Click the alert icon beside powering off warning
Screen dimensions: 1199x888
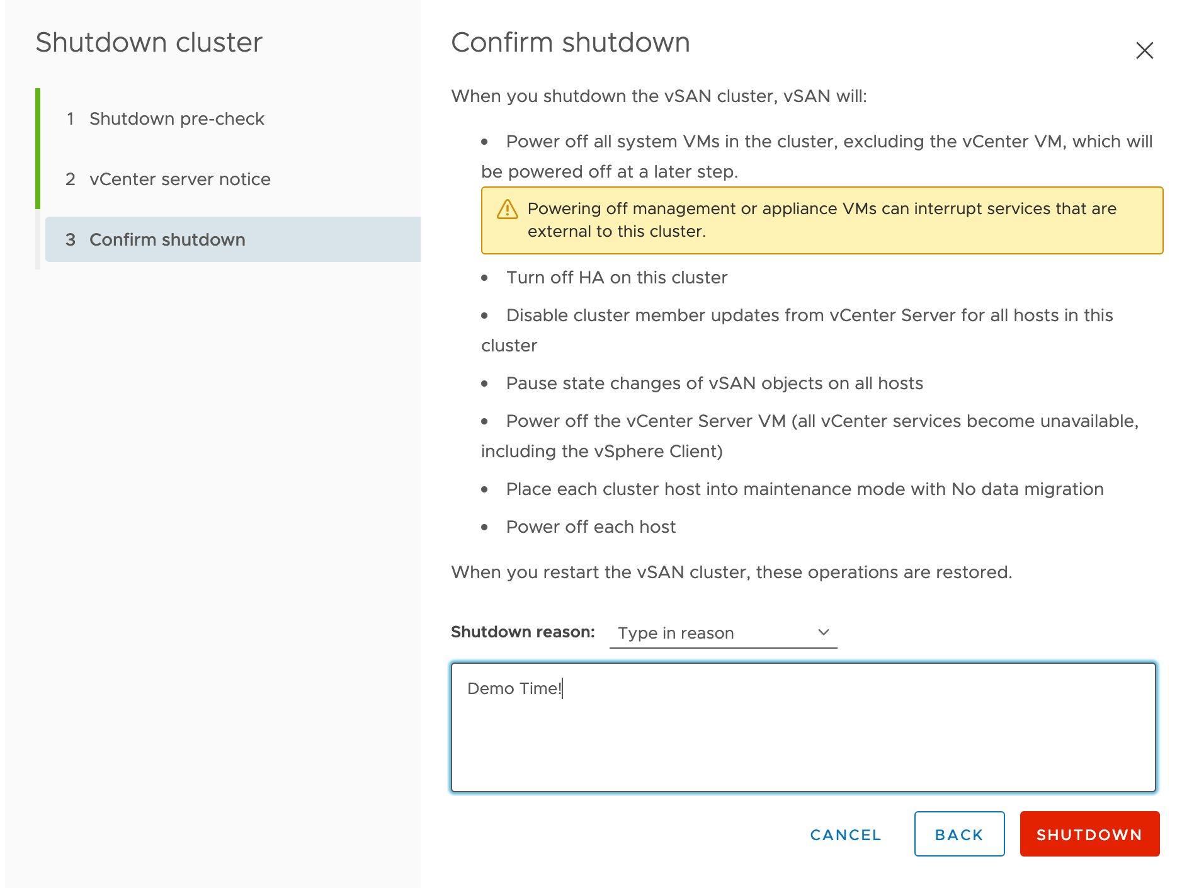(x=508, y=209)
